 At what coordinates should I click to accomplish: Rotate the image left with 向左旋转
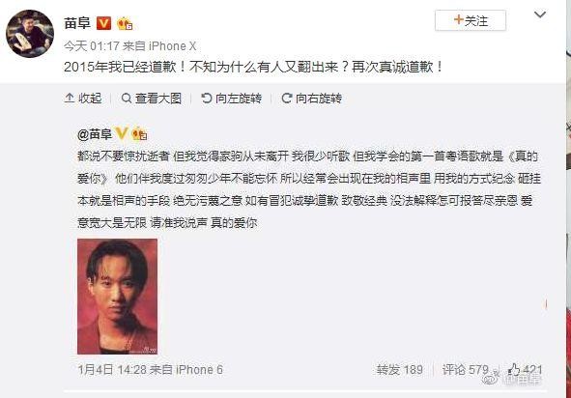coord(232,99)
